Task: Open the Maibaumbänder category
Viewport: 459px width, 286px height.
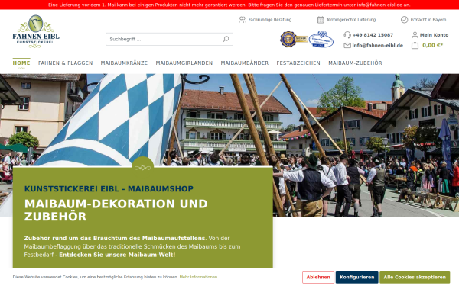Action: [x=245, y=63]
